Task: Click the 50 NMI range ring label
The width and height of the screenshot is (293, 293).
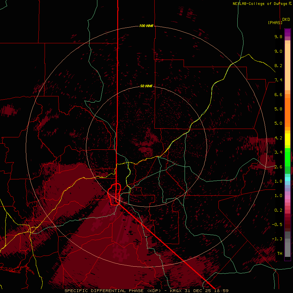Action: pos(146,86)
